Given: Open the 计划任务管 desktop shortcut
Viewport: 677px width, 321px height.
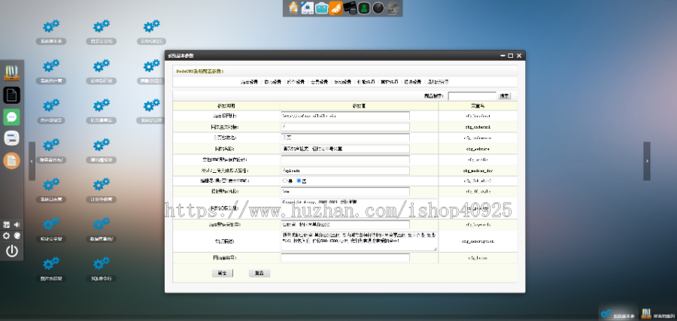Looking at the screenshot, I should (x=102, y=191).
